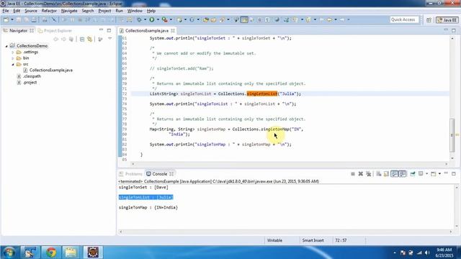Click the Debug bug icon in the toolbar
This screenshot has height=259, width=461.
[x=139, y=19]
